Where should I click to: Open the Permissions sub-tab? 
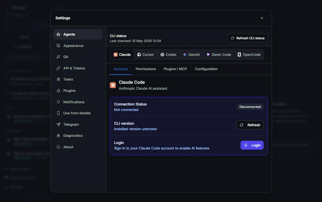[146, 69]
